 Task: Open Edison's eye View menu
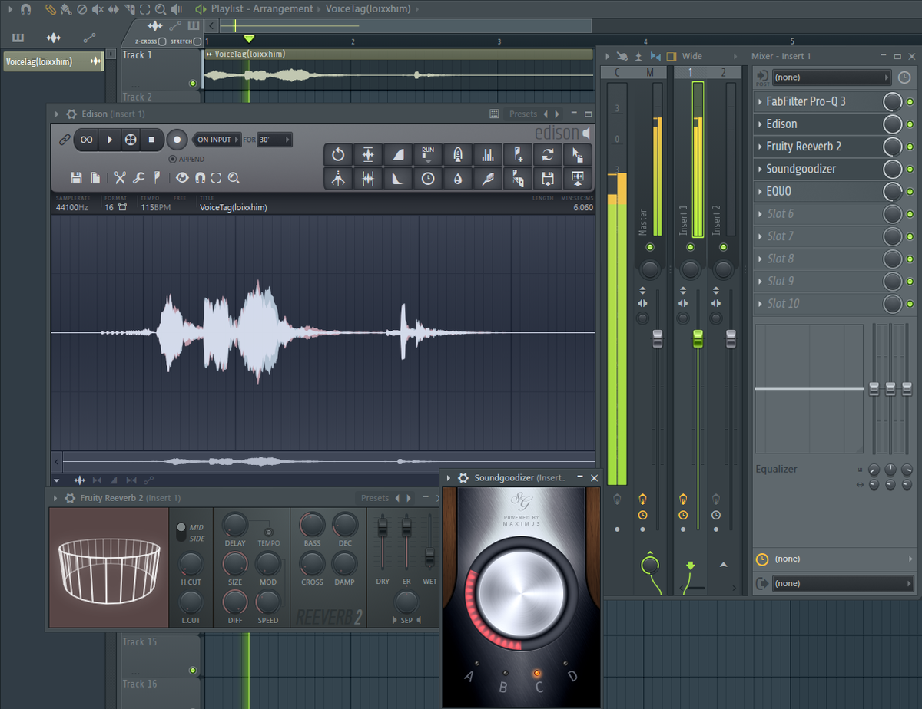coord(181,178)
